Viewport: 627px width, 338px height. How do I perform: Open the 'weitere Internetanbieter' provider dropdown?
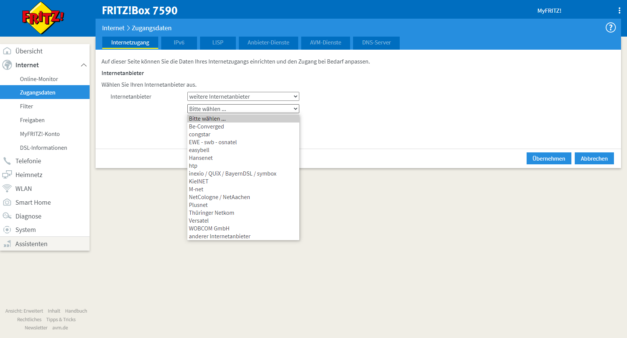point(243,96)
